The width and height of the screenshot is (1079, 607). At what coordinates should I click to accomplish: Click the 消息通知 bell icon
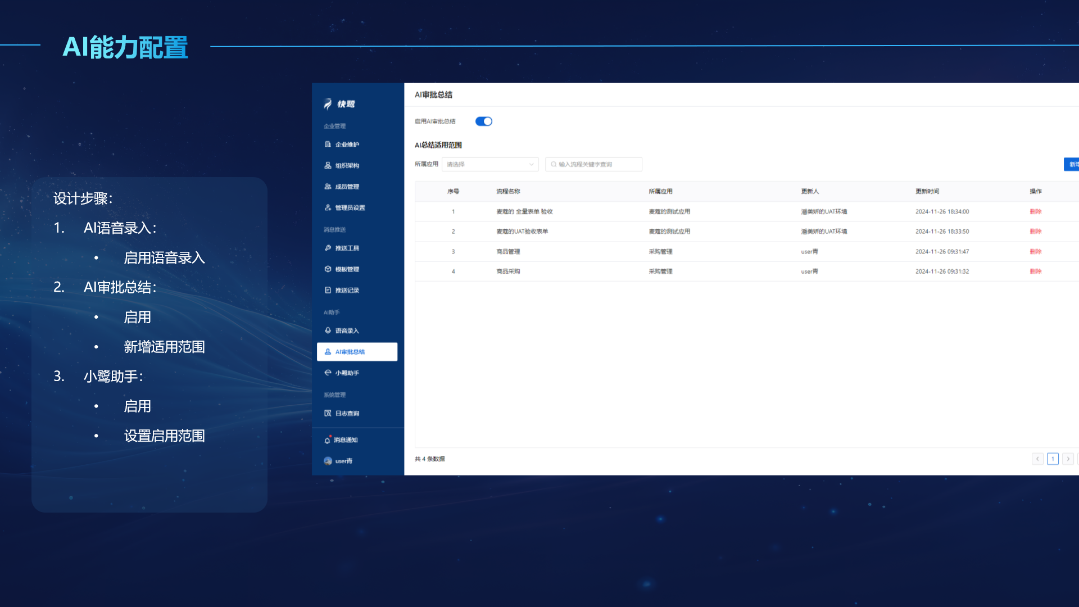point(327,440)
